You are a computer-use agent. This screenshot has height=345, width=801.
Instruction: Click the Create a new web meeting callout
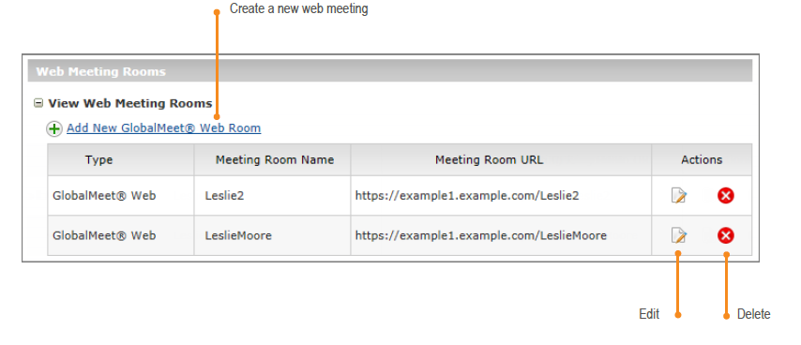(x=298, y=8)
